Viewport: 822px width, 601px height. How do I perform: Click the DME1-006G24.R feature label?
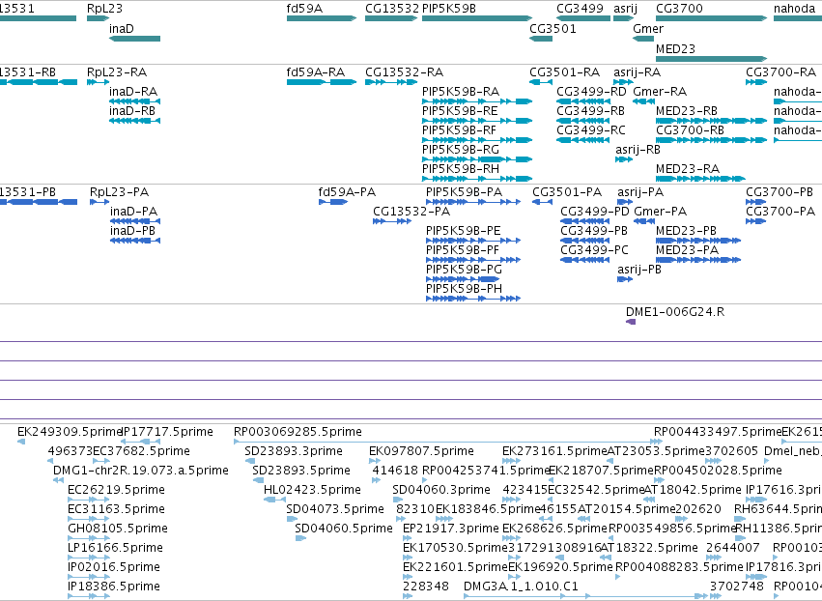tap(675, 312)
